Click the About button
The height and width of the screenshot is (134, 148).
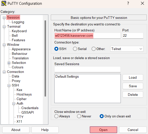(x=16, y=130)
